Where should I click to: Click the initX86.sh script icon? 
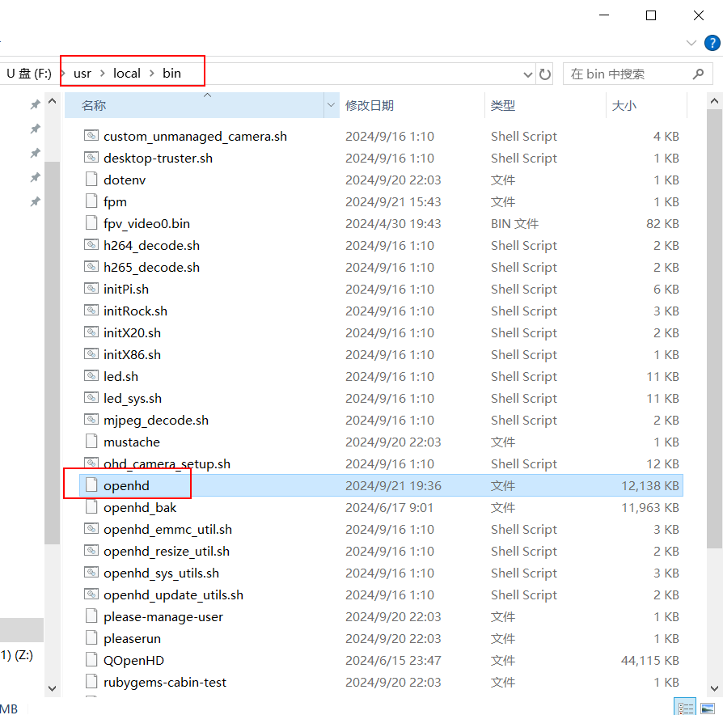[x=91, y=353]
